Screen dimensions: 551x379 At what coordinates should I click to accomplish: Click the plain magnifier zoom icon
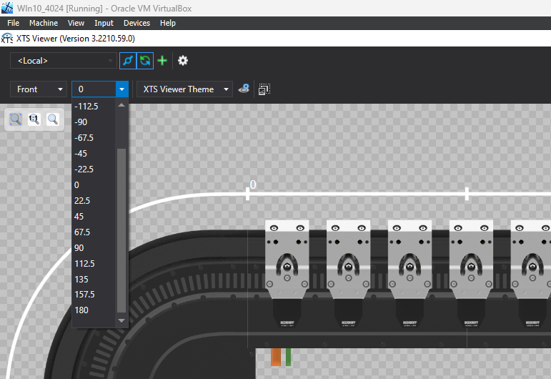tap(53, 119)
